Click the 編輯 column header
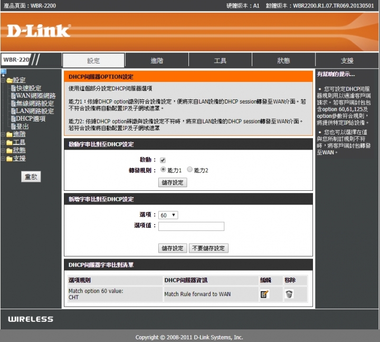The width and height of the screenshot is (380, 342). (271, 280)
